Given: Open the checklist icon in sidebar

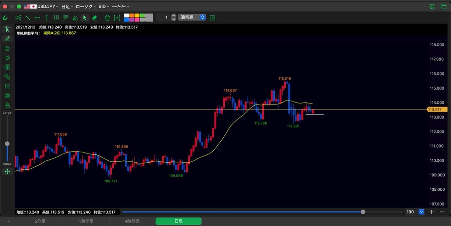Looking at the screenshot, I should pyautogui.click(x=7, y=86).
